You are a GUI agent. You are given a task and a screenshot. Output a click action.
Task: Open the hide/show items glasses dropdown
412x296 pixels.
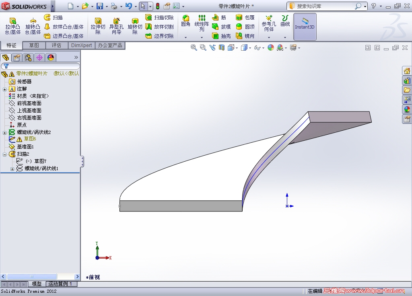[264, 48]
